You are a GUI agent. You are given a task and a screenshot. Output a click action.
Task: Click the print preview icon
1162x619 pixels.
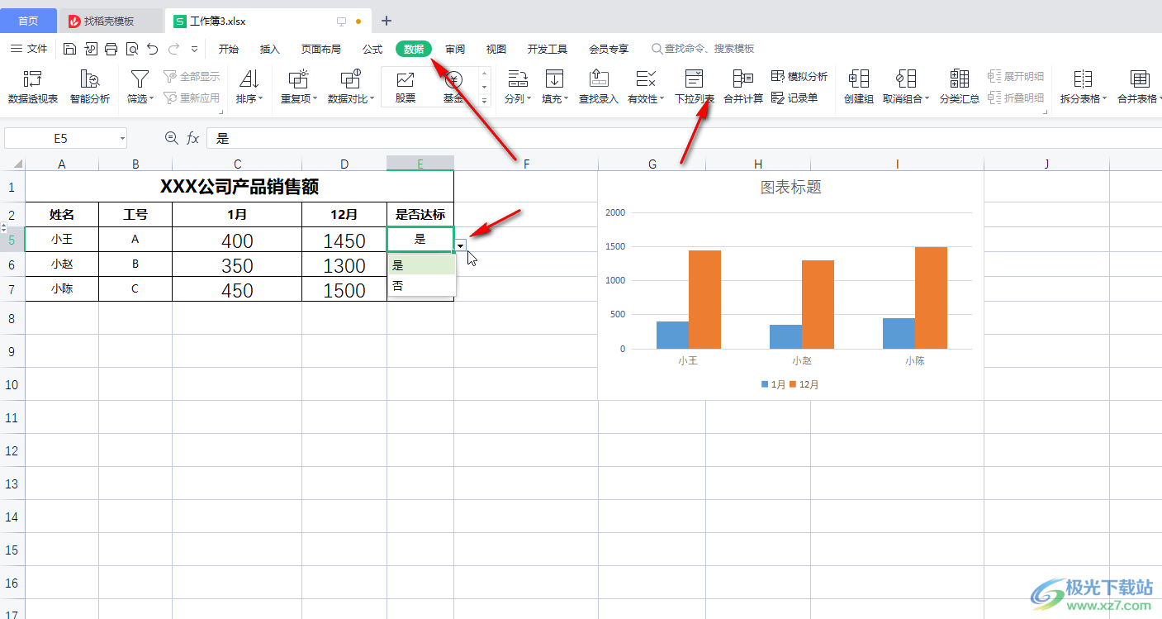[x=132, y=49]
